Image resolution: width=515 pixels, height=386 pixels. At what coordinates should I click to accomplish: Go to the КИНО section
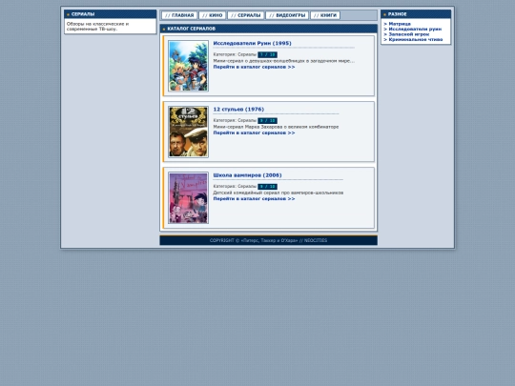(212, 15)
